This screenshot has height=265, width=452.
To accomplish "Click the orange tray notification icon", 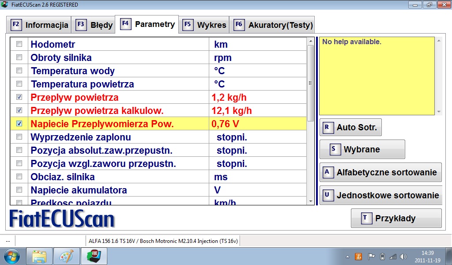I will pyautogui.click(x=358, y=256).
